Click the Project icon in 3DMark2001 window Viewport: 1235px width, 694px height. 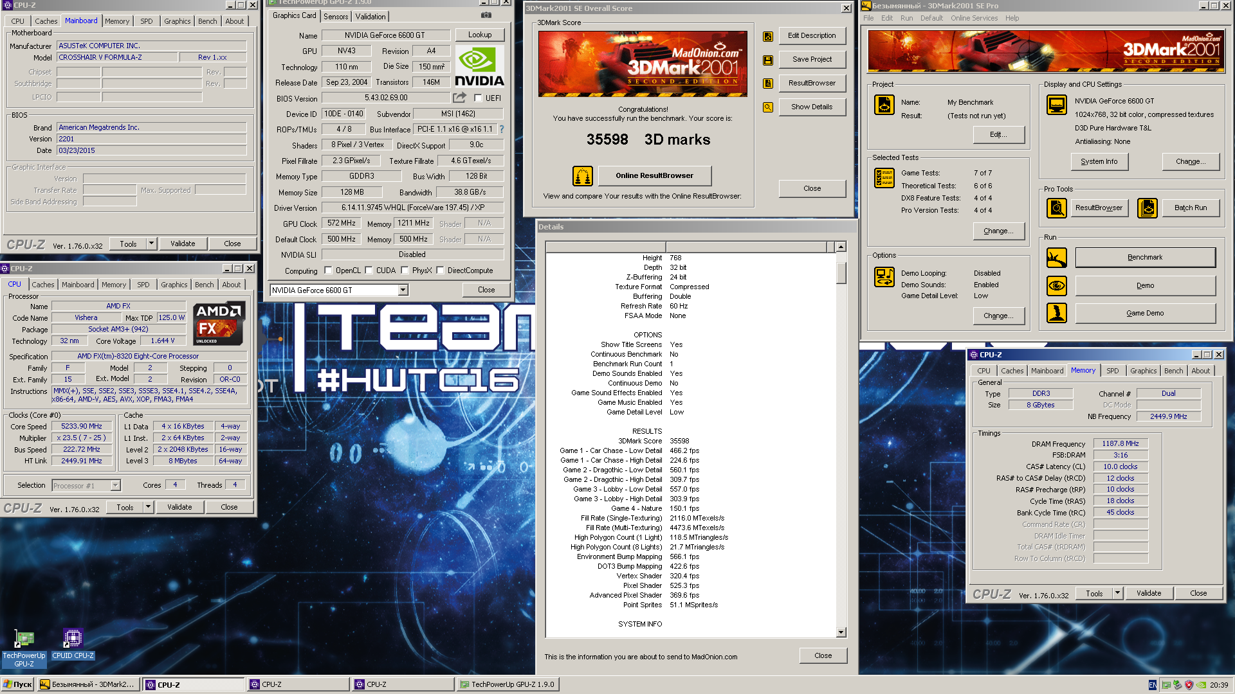tap(884, 105)
